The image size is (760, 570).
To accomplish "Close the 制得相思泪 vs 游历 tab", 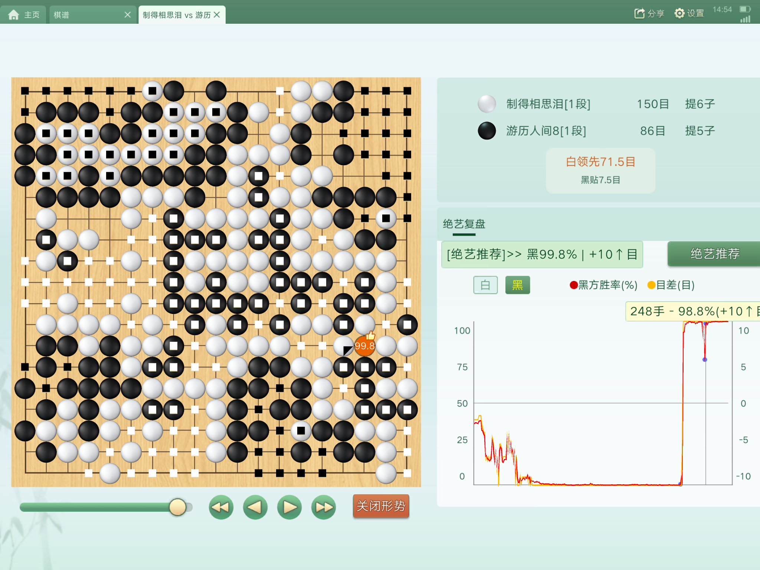I will (217, 15).
